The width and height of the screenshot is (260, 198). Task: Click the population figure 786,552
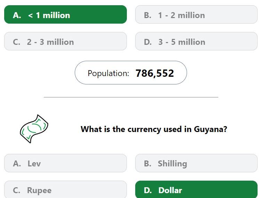click(x=155, y=73)
